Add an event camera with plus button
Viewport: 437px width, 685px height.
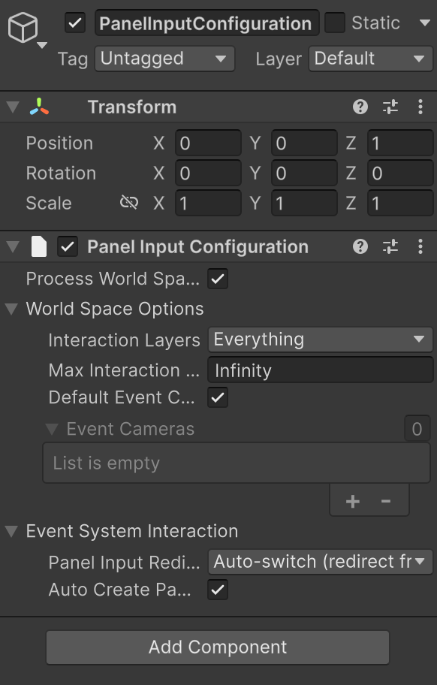(x=352, y=500)
